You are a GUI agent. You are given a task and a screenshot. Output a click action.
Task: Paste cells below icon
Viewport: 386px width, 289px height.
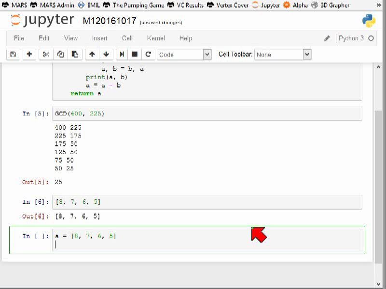tap(75, 54)
